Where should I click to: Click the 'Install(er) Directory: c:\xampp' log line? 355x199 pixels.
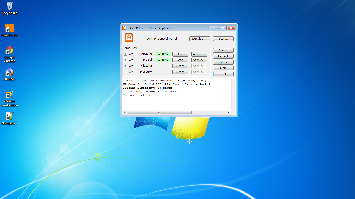tap(151, 92)
